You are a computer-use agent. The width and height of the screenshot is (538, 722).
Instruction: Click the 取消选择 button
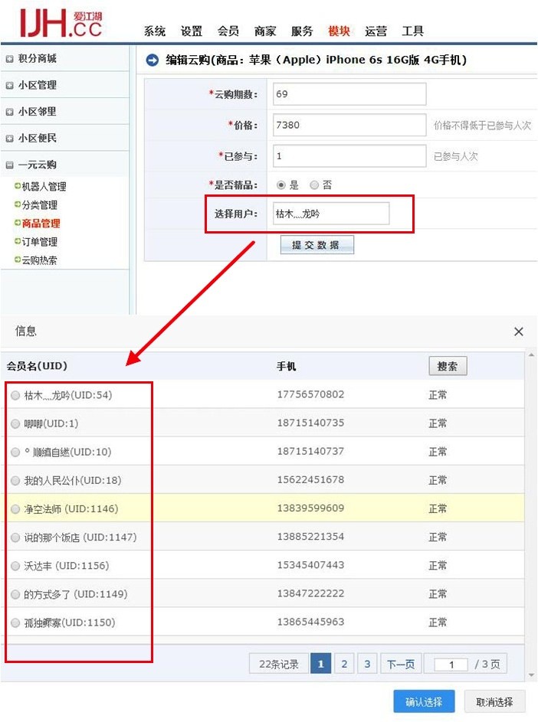click(x=494, y=702)
